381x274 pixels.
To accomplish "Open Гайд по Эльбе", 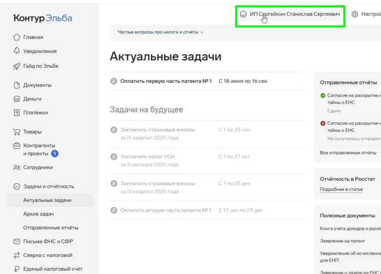I will [x=41, y=66].
